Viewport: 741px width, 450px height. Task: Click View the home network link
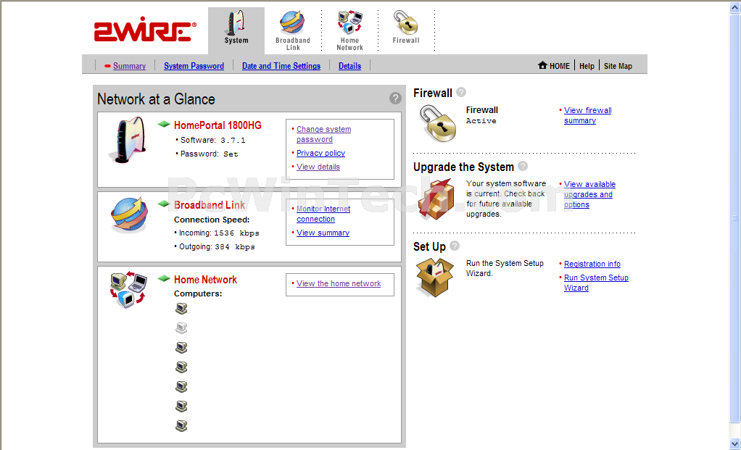(339, 283)
